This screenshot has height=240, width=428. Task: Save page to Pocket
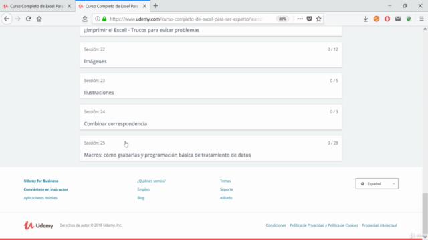[309, 19]
